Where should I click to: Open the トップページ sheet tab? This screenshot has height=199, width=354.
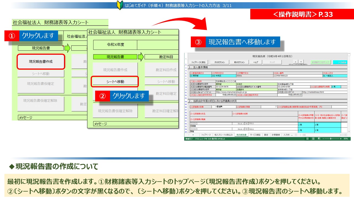206,135
